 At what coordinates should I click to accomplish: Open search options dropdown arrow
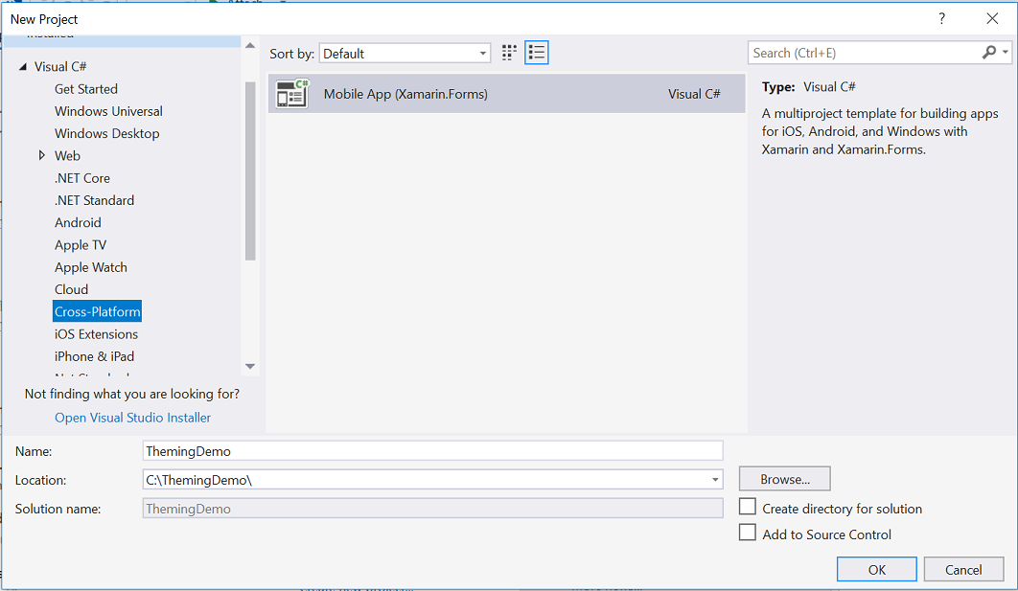tap(1005, 53)
